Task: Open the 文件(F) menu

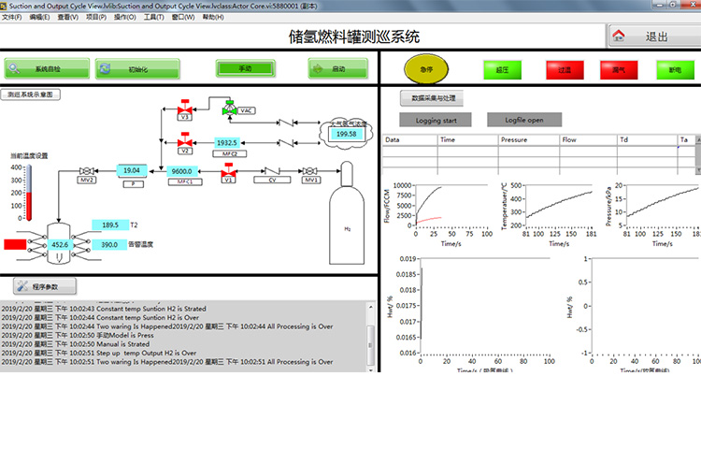Action: coord(12,17)
